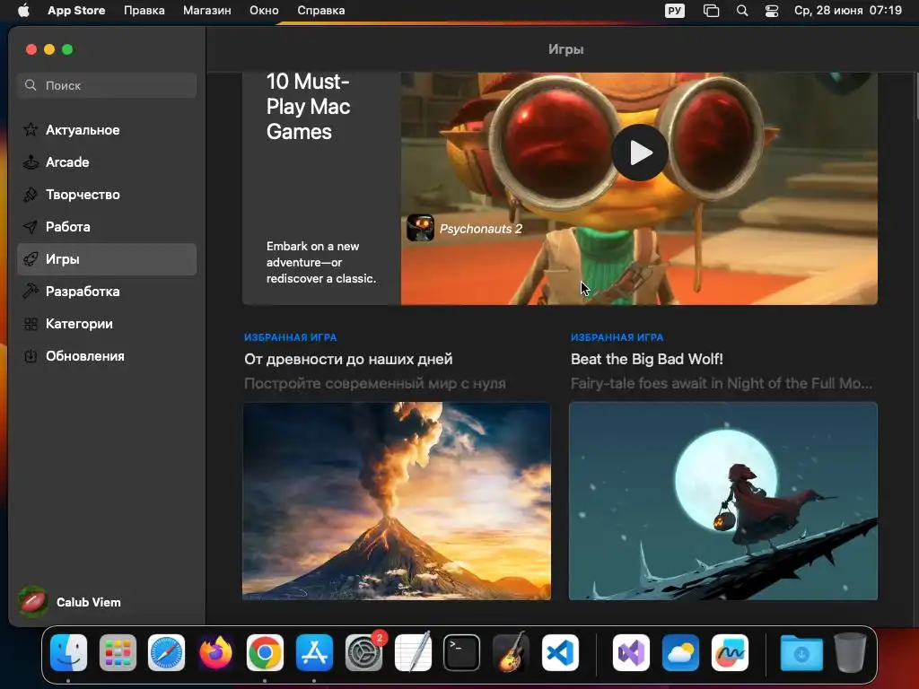The width and height of the screenshot is (919, 689).
Task: Open System Settings from the Dock
Action: point(364,652)
